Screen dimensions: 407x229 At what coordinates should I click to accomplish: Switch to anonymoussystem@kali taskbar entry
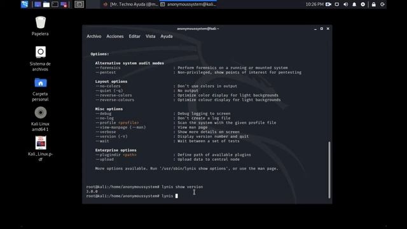188,4
